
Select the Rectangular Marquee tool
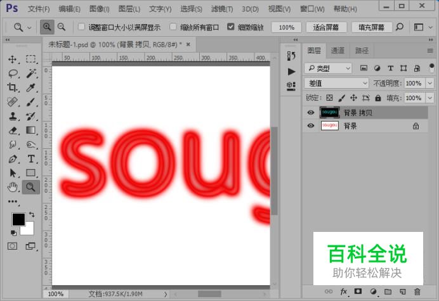(30, 59)
